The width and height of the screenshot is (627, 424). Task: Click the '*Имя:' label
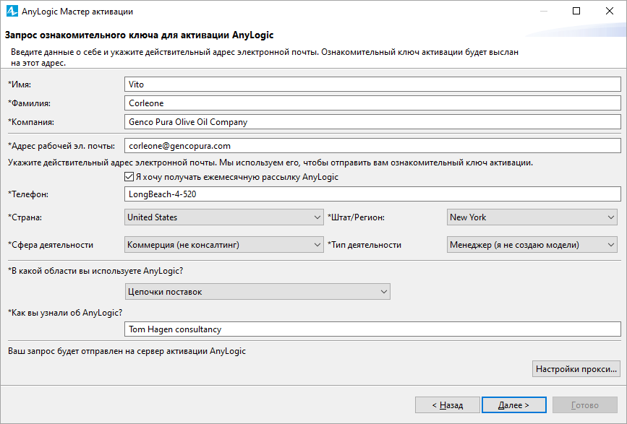point(20,85)
